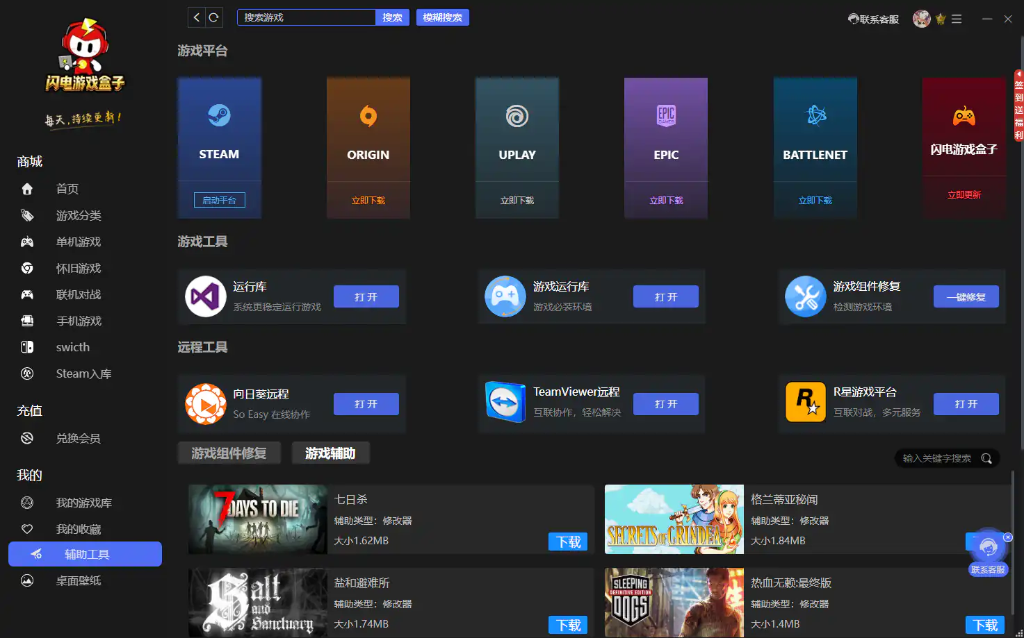Close the floating support bubble
Viewport: 1024px width, 638px height.
(x=1008, y=537)
